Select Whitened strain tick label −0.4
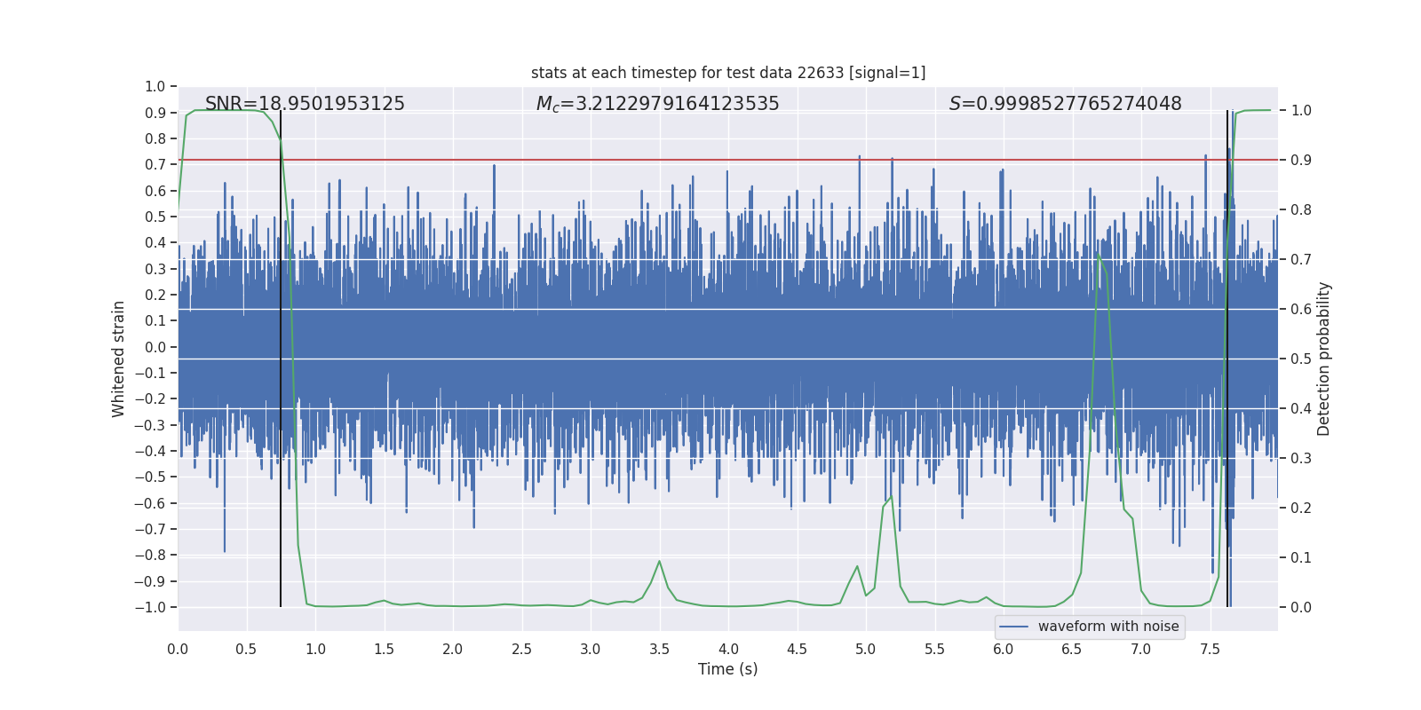1421x710 pixels. coord(150,451)
